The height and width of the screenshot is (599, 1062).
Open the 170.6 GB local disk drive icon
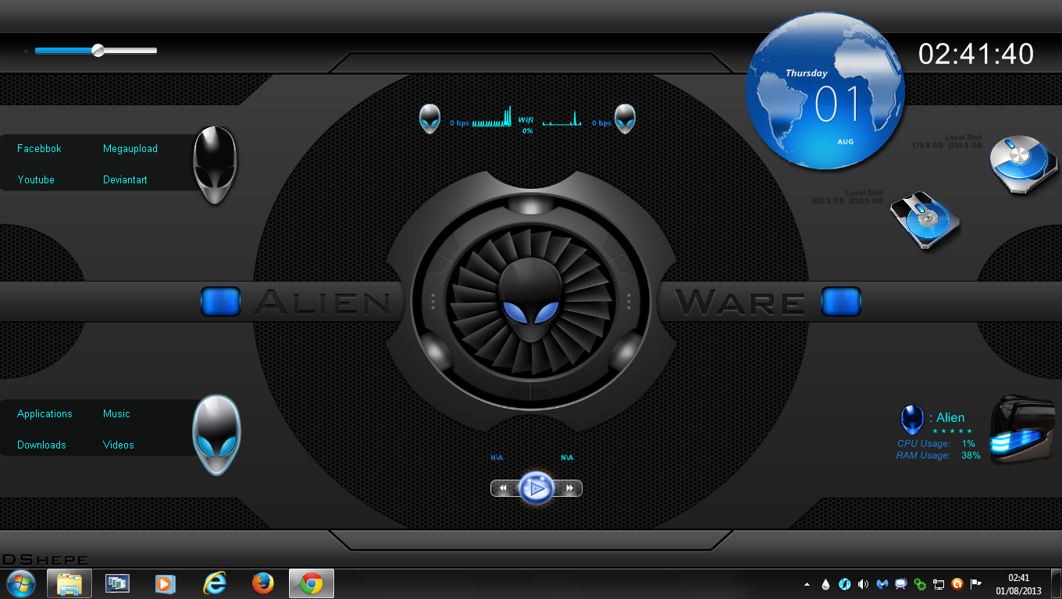pos(1025,164)
